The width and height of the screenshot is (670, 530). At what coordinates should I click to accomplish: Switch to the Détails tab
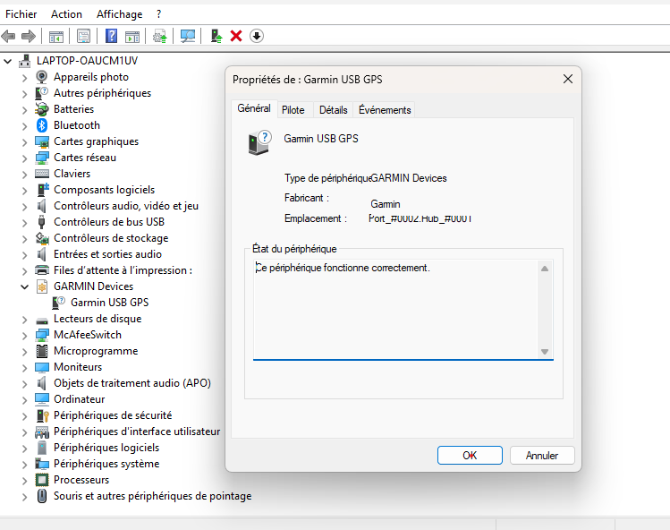point(334,110)
